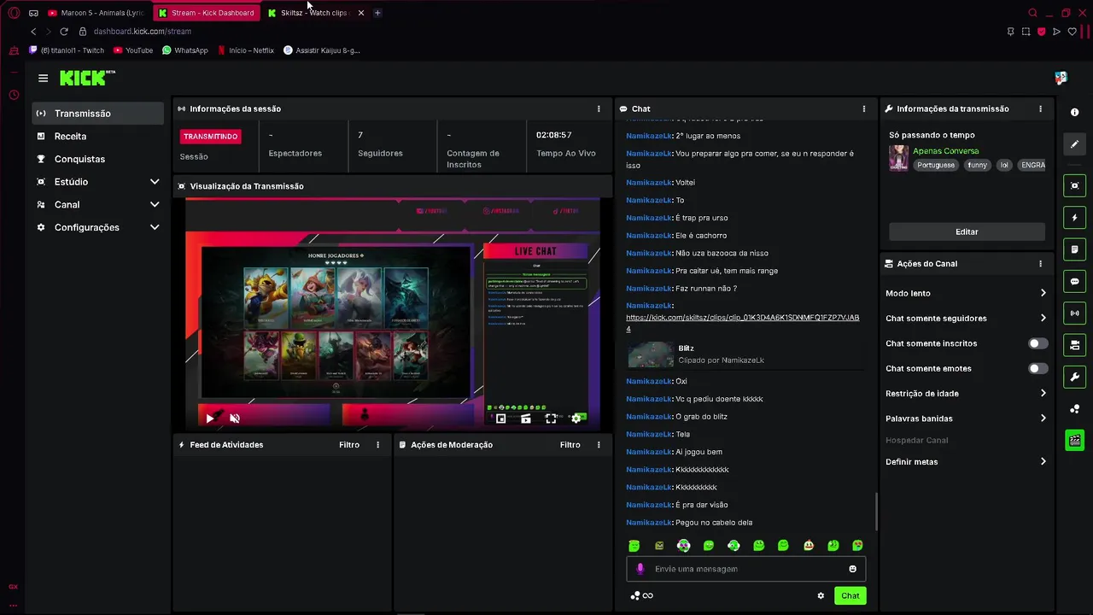
Task: Select the Portuguese tag
Action: [936, 166]
